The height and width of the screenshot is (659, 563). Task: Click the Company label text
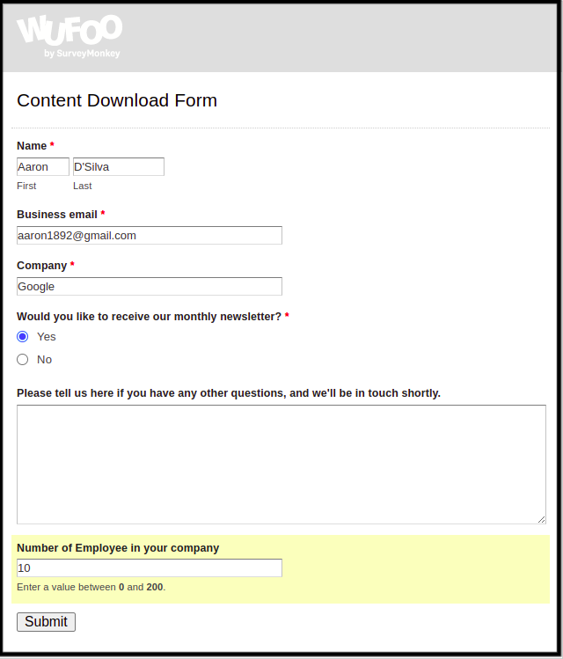pos(41,266)
